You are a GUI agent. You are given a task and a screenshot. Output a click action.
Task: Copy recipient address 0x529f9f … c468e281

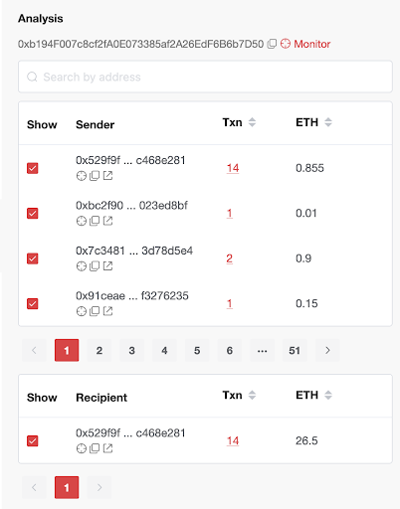95,448
